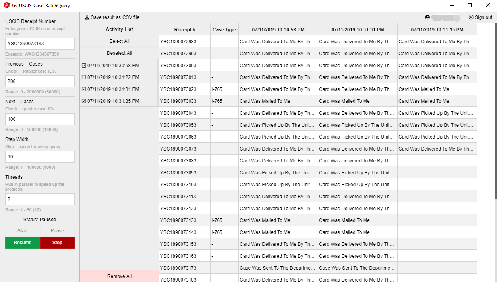Click the Case Type column header

(224, 30)
